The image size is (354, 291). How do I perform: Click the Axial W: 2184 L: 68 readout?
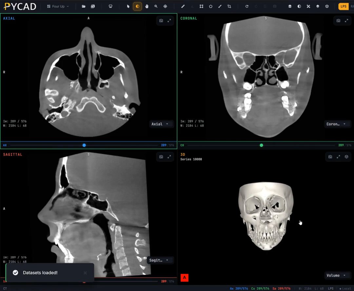coord(15,126)
